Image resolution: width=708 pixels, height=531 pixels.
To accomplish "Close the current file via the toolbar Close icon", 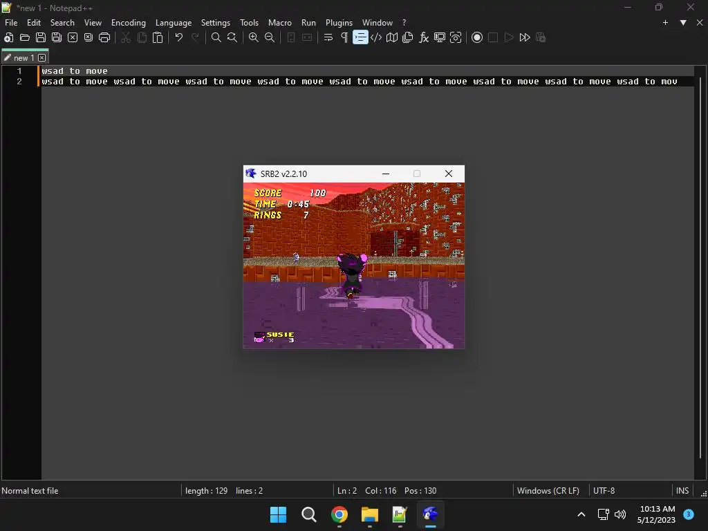I will pyautogui.click(x=72, y=37).
